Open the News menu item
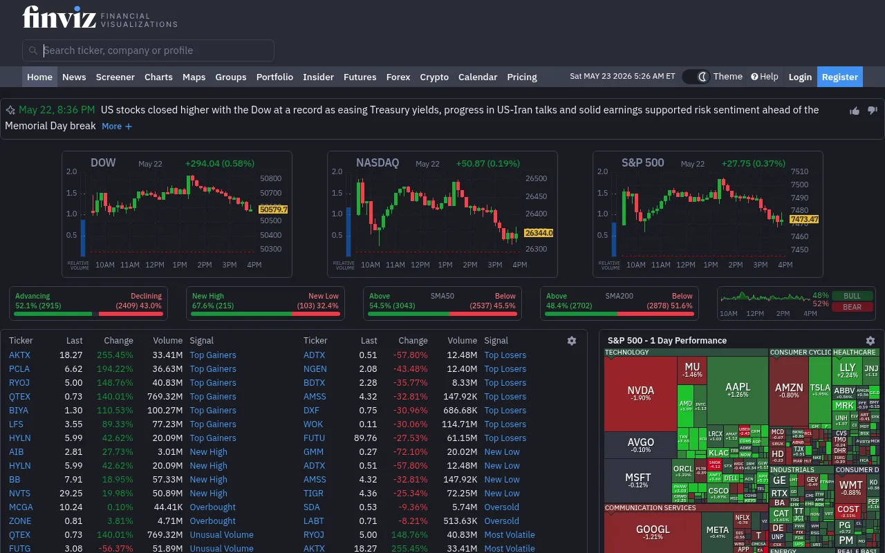This screenshot has height=553, width=885. coord(74,77)
